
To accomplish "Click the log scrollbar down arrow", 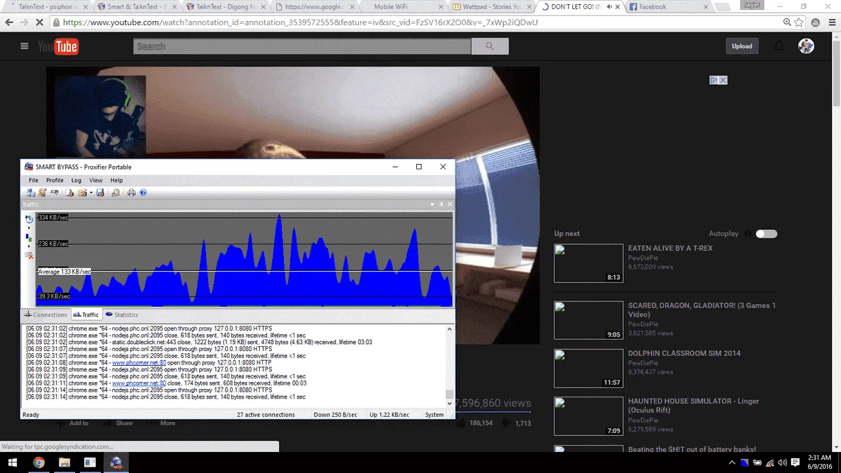I will (450, 404).
